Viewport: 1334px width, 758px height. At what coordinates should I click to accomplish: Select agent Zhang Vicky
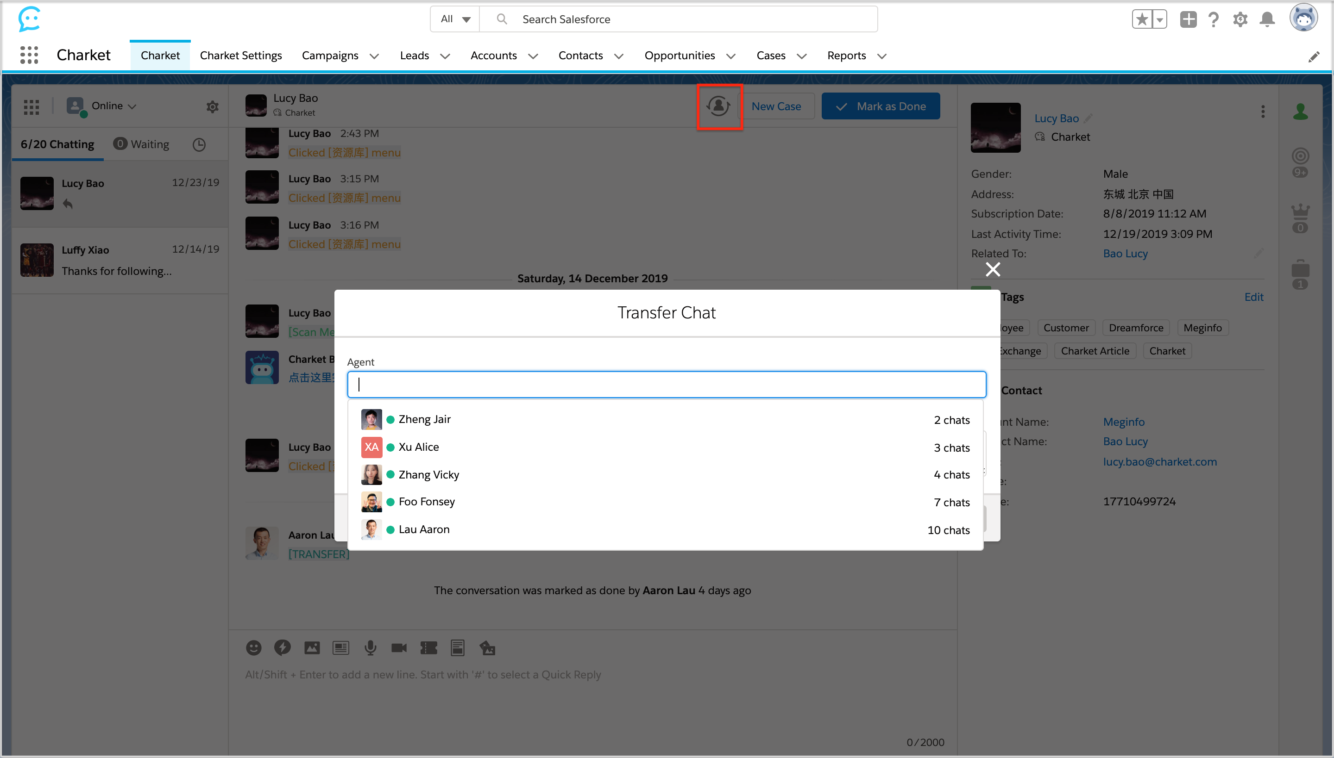(x=665, y=475)
